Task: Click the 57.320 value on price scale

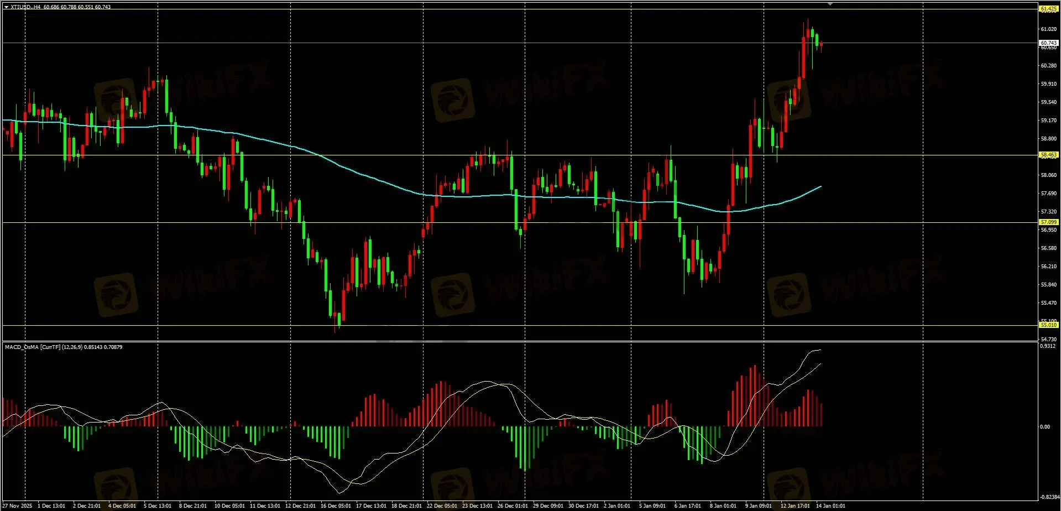Action: coord(1048,212)
